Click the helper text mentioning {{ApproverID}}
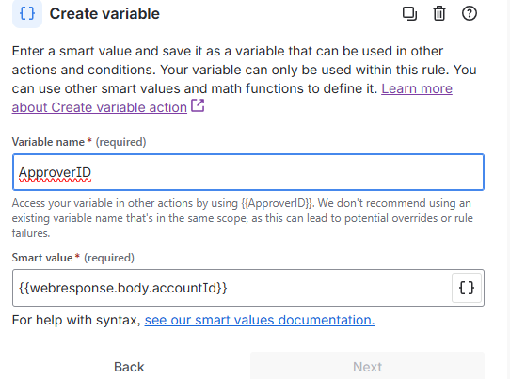The image size is (510, 379). point(243,218)
